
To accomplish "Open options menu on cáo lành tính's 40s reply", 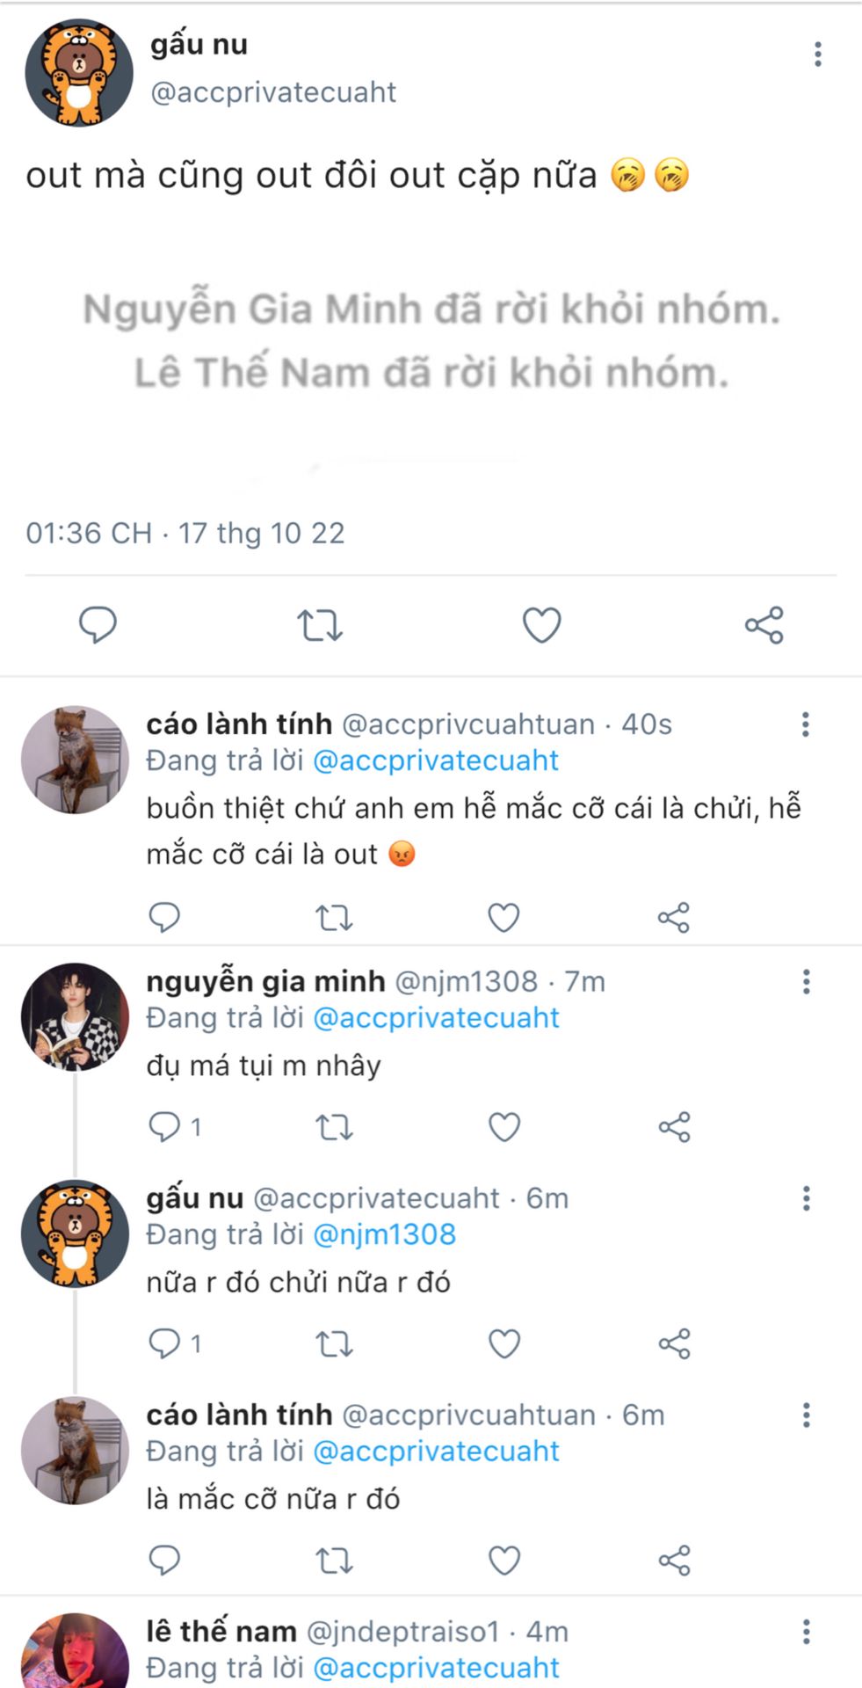I will pyautogui.click(x=805, y=724).
